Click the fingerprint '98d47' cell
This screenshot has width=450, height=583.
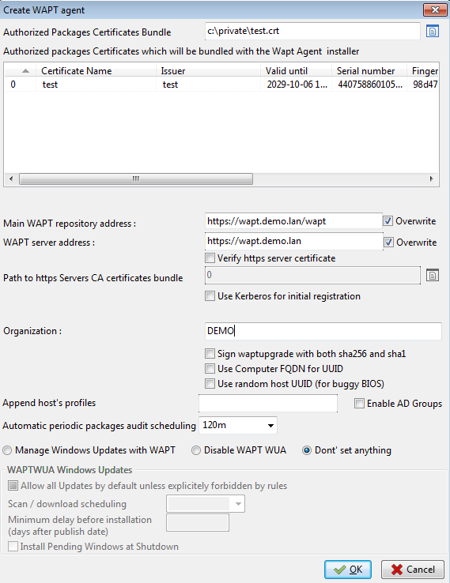point(425,85)
